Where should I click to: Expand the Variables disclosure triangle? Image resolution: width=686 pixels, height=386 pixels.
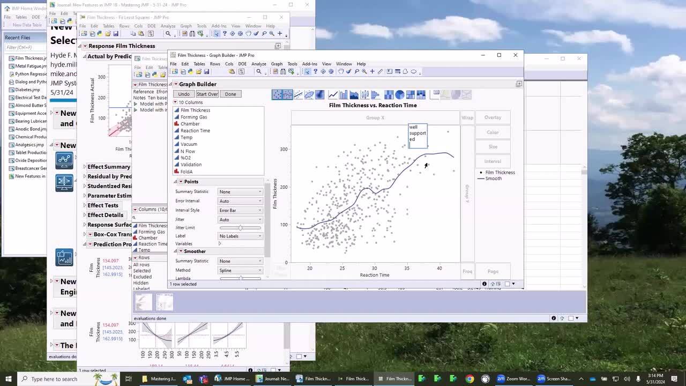tap(220, 244)
